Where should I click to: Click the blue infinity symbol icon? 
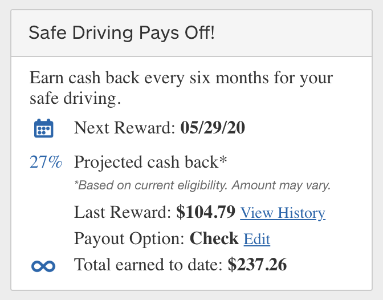click(x=44, y=265)
